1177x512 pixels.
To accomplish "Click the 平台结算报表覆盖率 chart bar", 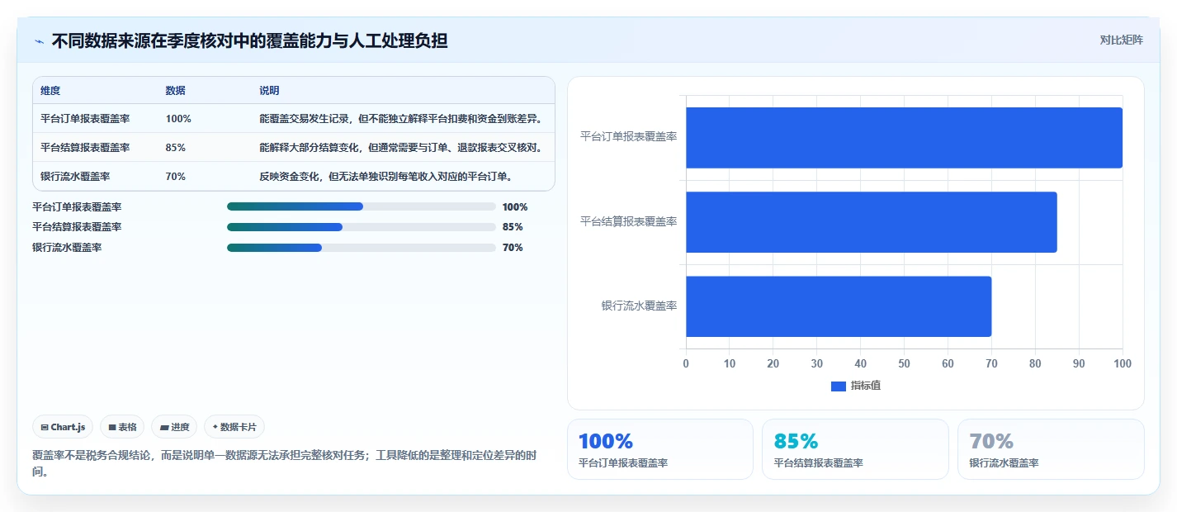I will click(872, 222).
